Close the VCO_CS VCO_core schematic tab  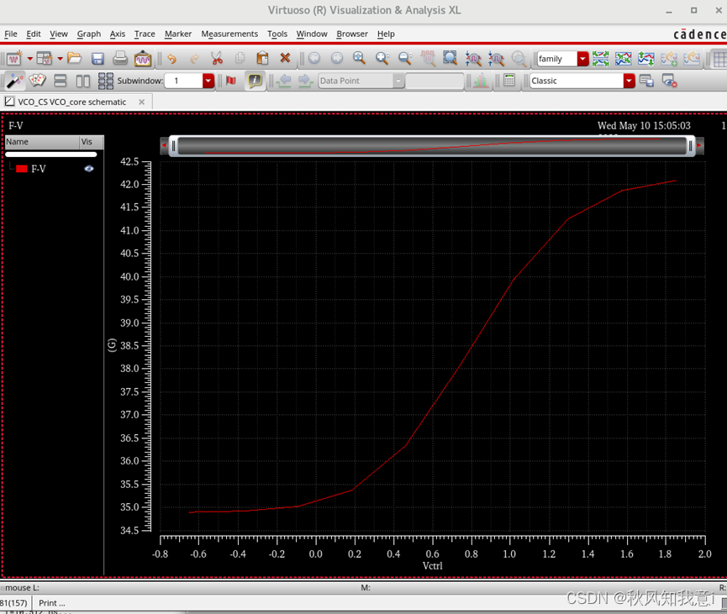click(x=142, y=102)
